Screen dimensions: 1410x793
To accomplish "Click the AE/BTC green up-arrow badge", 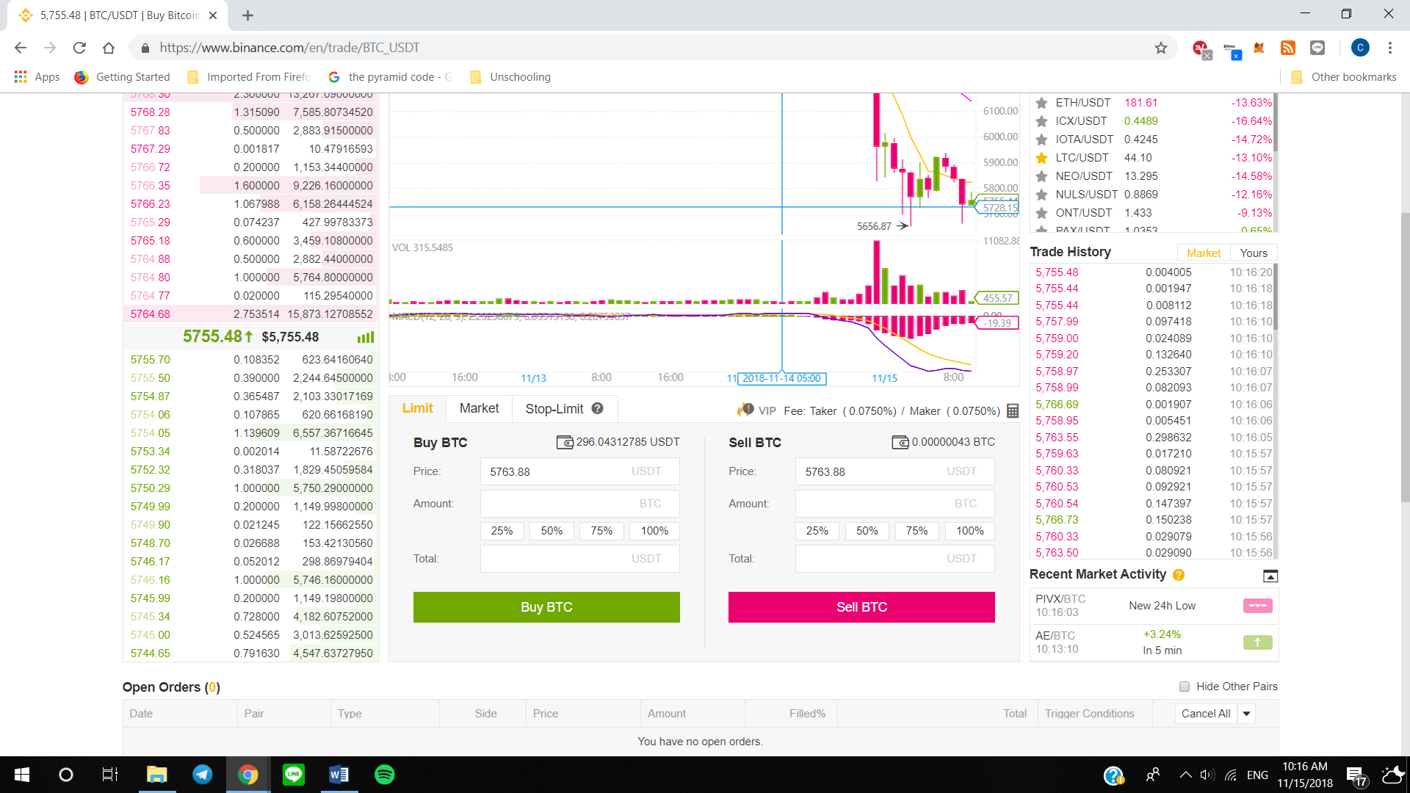I will tap(1257, 642).
